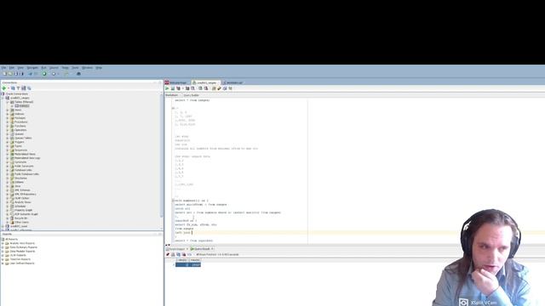
Task: Click the Rollback icon in worksheet toolbar
Action: coord(206,88)
